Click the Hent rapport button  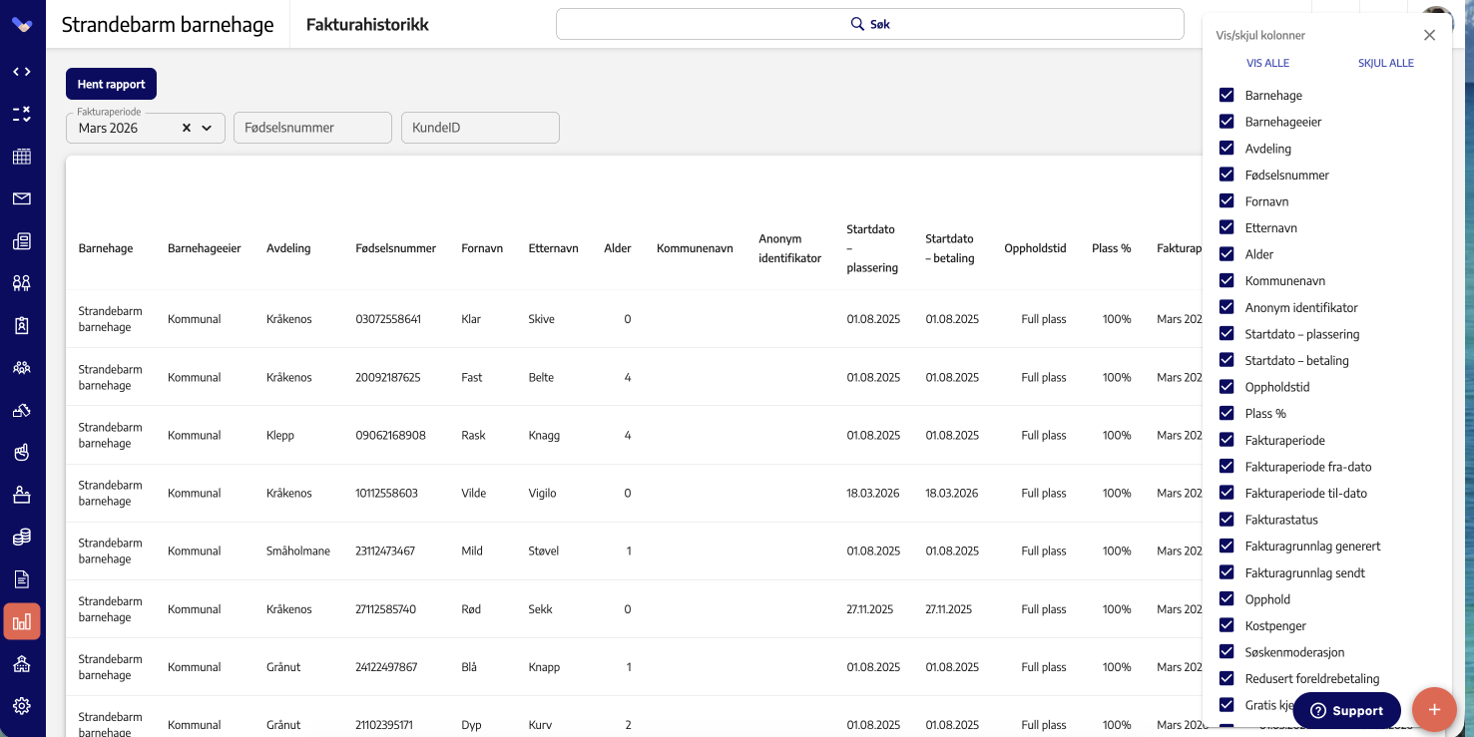111,84
